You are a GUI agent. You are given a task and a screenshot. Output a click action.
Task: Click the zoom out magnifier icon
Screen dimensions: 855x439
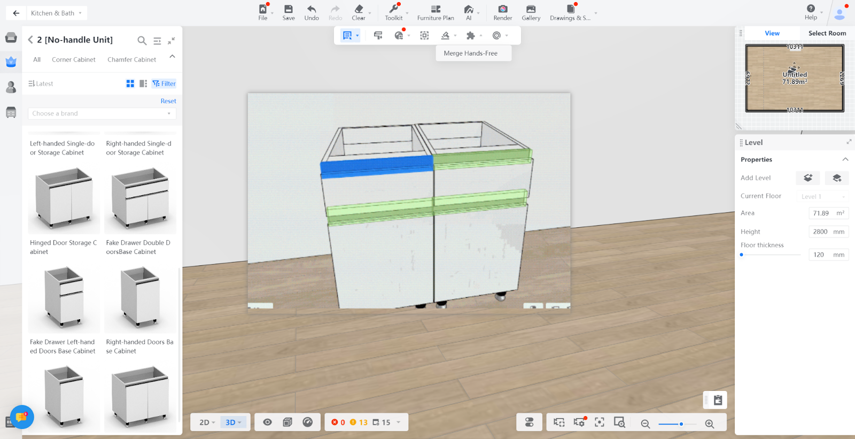(x=645, y=423)
